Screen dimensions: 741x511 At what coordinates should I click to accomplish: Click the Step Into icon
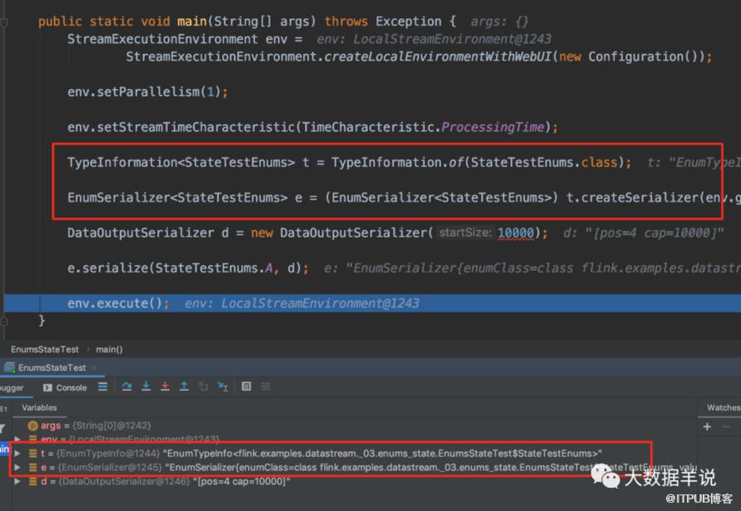point(146,387)
